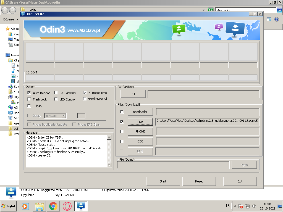The width and height of the screenshot is (283, 212).
Task: Launch Opera browser from taskbar
Action: point(67,206)
